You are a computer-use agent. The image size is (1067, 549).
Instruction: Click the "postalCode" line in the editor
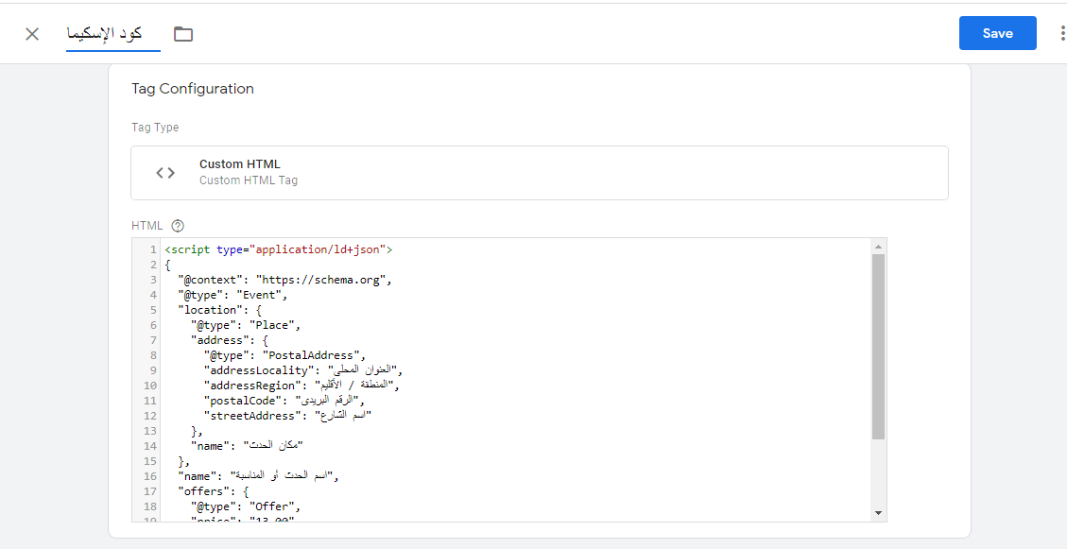284,401
